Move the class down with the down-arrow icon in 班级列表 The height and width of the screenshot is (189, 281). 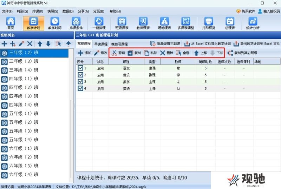coord(48,44)
